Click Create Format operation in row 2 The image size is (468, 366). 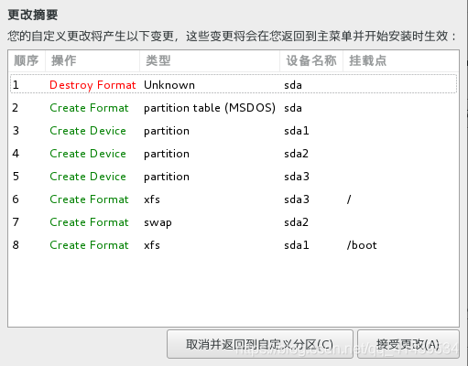89,108
